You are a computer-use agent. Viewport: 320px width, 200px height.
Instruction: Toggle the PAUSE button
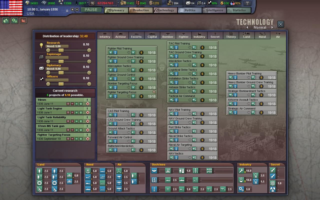coord(91,10)
